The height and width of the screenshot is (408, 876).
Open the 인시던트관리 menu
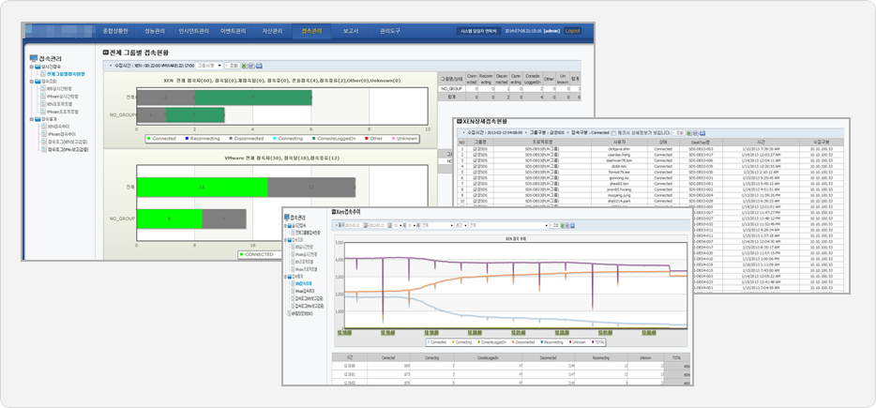pyautogui.click(x=194, y=31)
